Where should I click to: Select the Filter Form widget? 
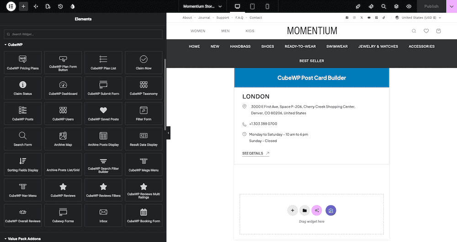tap(143, 114)
